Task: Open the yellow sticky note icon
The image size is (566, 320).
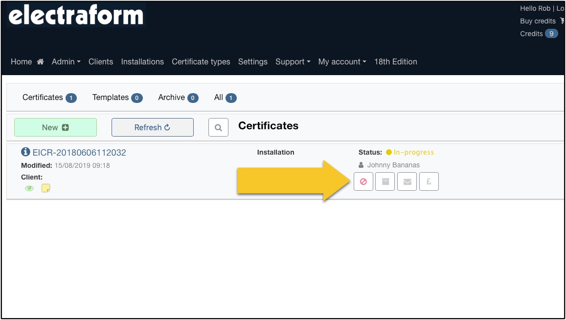Action: coord(45,188)
